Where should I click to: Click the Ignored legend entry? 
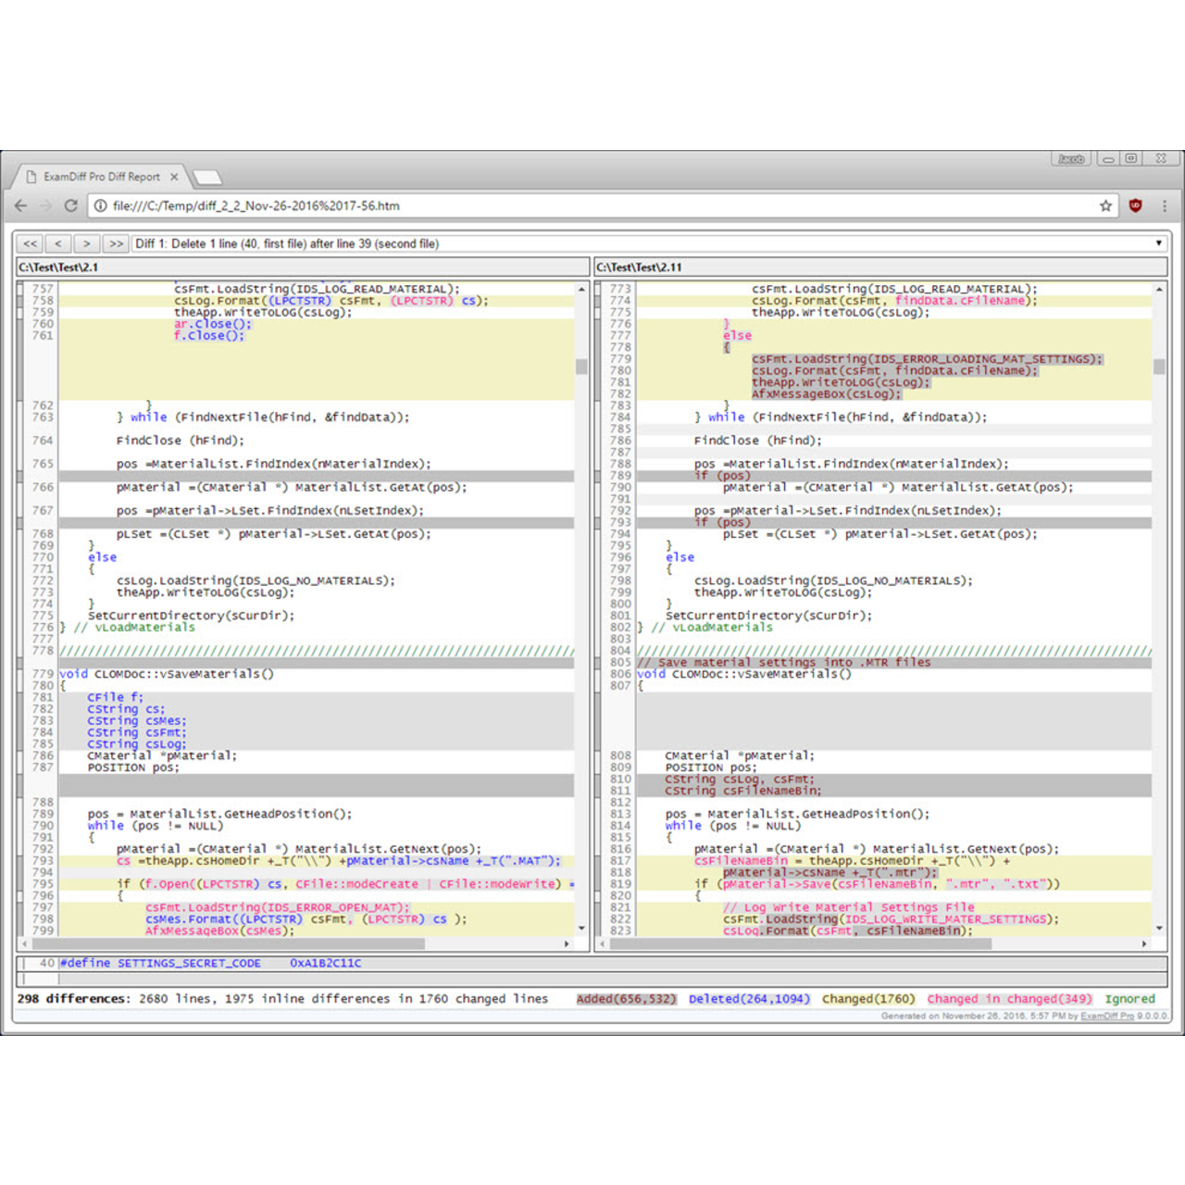(x=1129, y=999)
